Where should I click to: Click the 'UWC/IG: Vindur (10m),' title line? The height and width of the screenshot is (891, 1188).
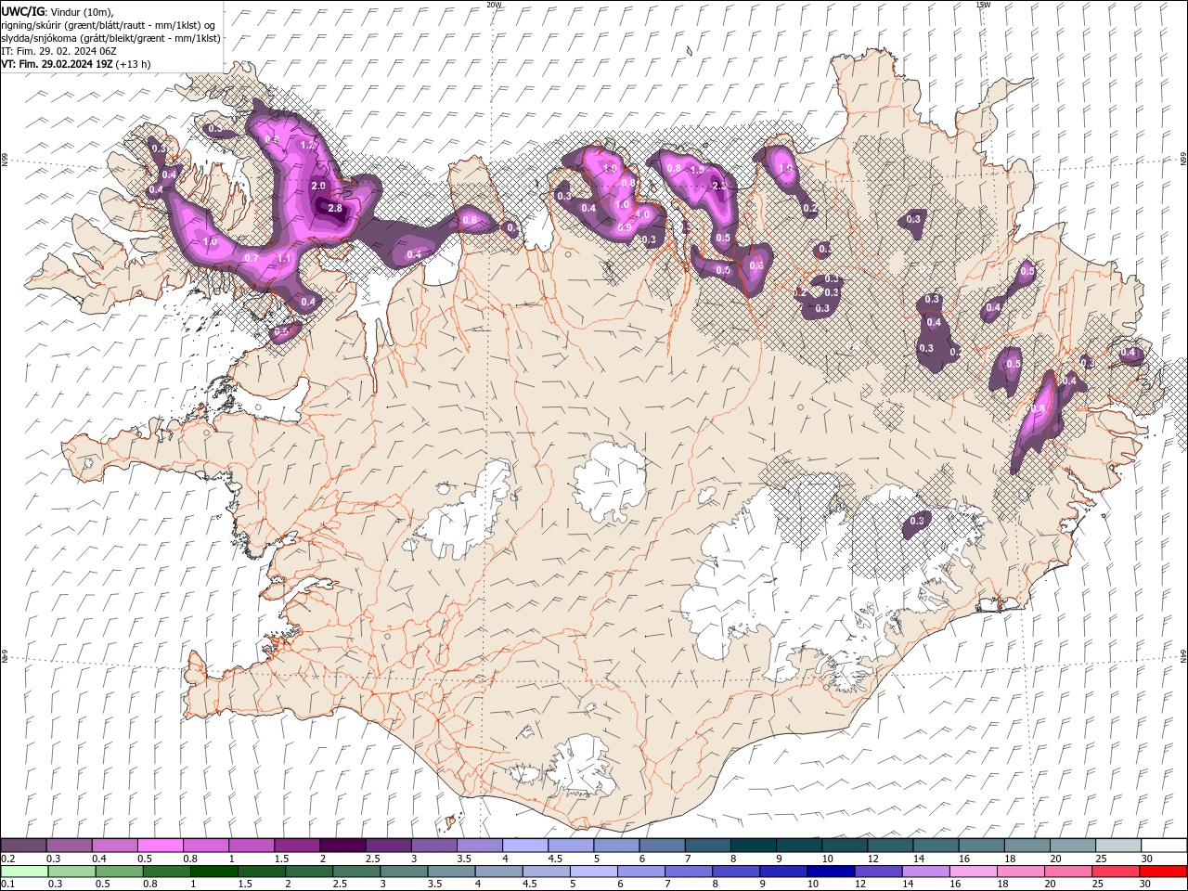pos(57,11)
